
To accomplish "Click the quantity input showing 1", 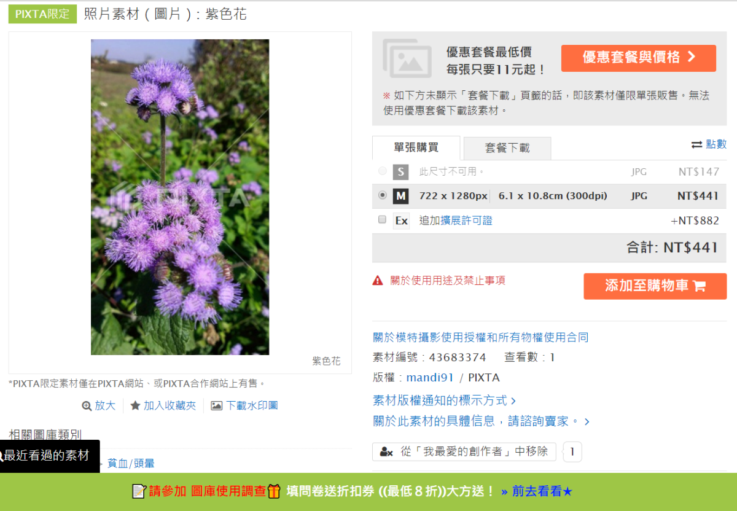I will (572, 451).
